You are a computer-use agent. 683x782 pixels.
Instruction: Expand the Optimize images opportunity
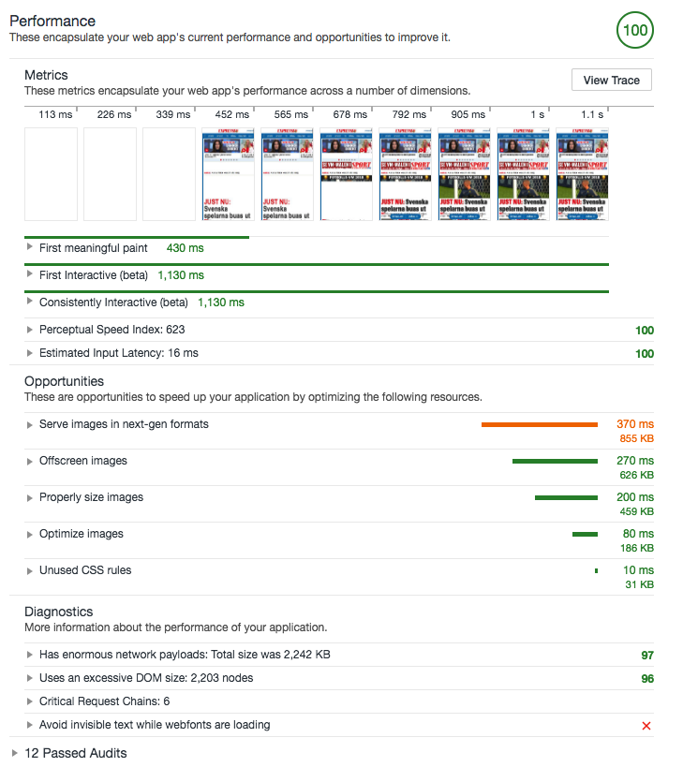81,534
